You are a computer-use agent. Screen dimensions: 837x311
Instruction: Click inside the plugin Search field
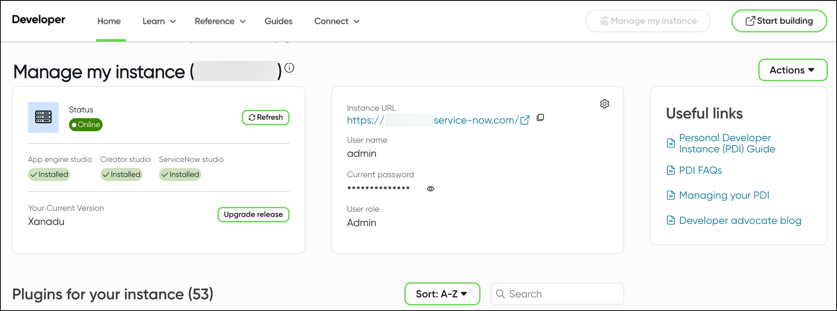click(557, 294)
